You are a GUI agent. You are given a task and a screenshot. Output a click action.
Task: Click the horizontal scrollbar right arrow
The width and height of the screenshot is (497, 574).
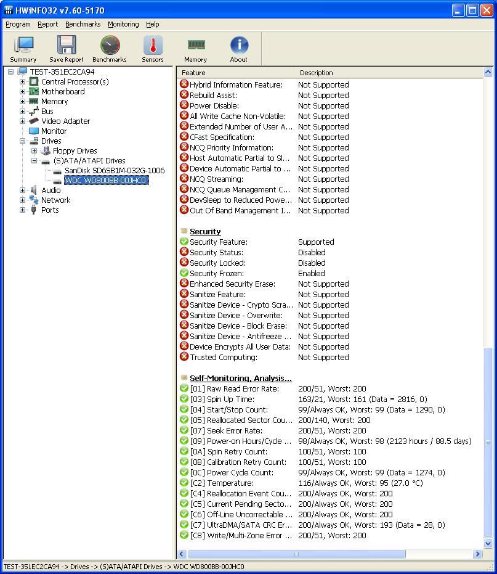coord(477,554)
